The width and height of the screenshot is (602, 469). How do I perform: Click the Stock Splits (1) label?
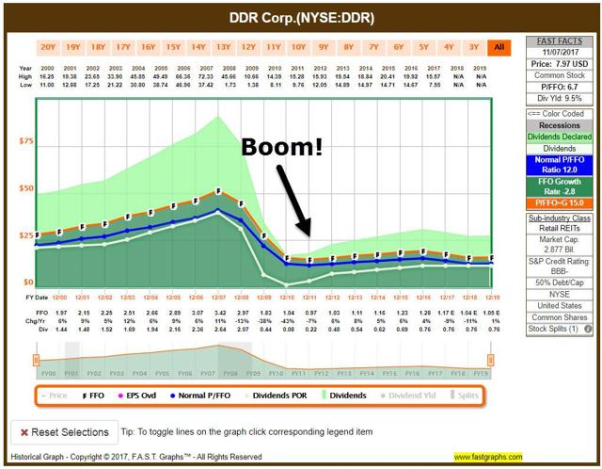[x=553, y=329]
